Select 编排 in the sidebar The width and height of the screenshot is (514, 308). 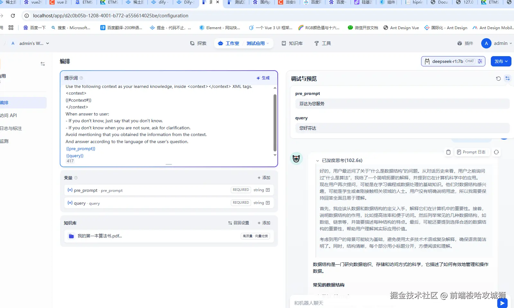pyautogui.click(x=23, y=103)
